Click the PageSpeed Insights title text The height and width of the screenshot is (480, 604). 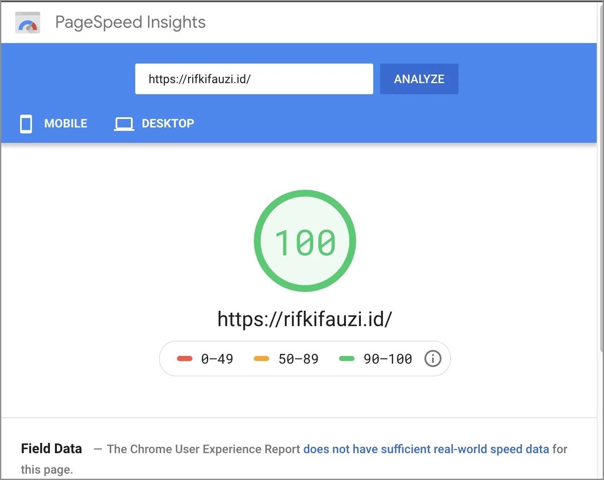130,22
